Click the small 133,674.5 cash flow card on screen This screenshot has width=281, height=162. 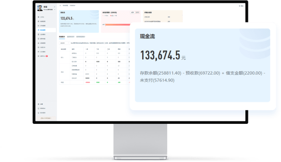point(79,21)
